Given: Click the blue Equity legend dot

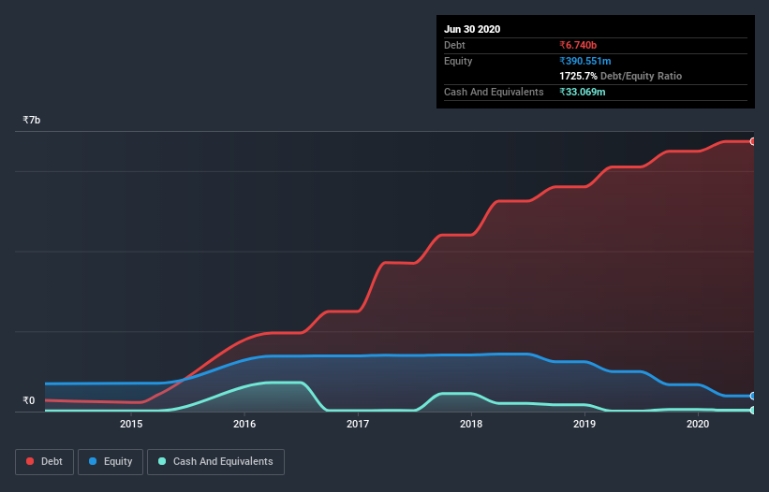Looking at the screenshot, I should pyautogui.click(x=93, y=461).
